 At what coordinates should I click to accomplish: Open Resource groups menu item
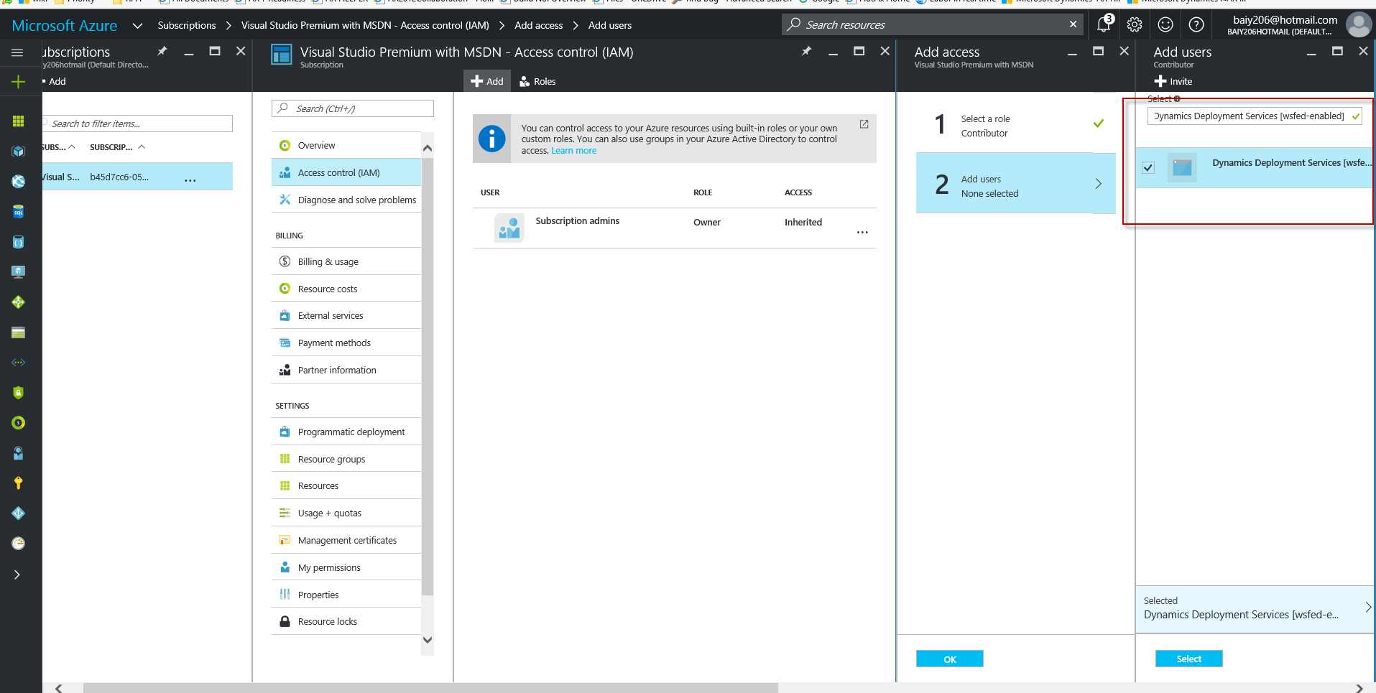click(331, 460)
